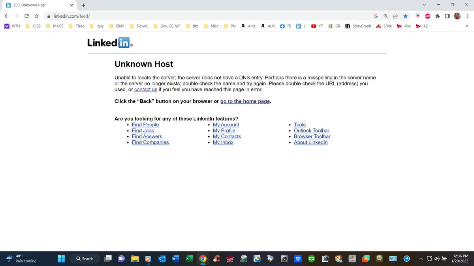The height and width of the screenshot is (266, 474).
Task: Open the Find People link
Action: (x=145, y=125)
